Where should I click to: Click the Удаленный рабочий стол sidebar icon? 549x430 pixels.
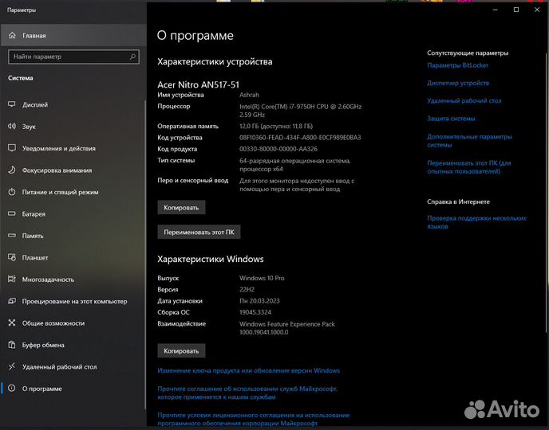click(x=12, y=366)
